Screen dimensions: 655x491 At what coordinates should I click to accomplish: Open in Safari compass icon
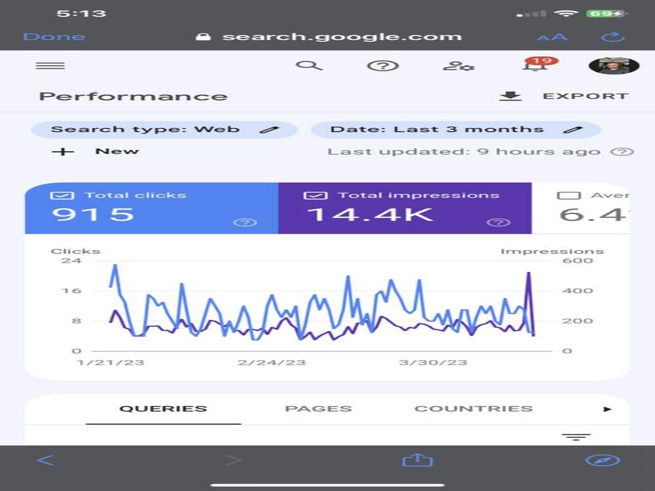[x=603, y=460]
